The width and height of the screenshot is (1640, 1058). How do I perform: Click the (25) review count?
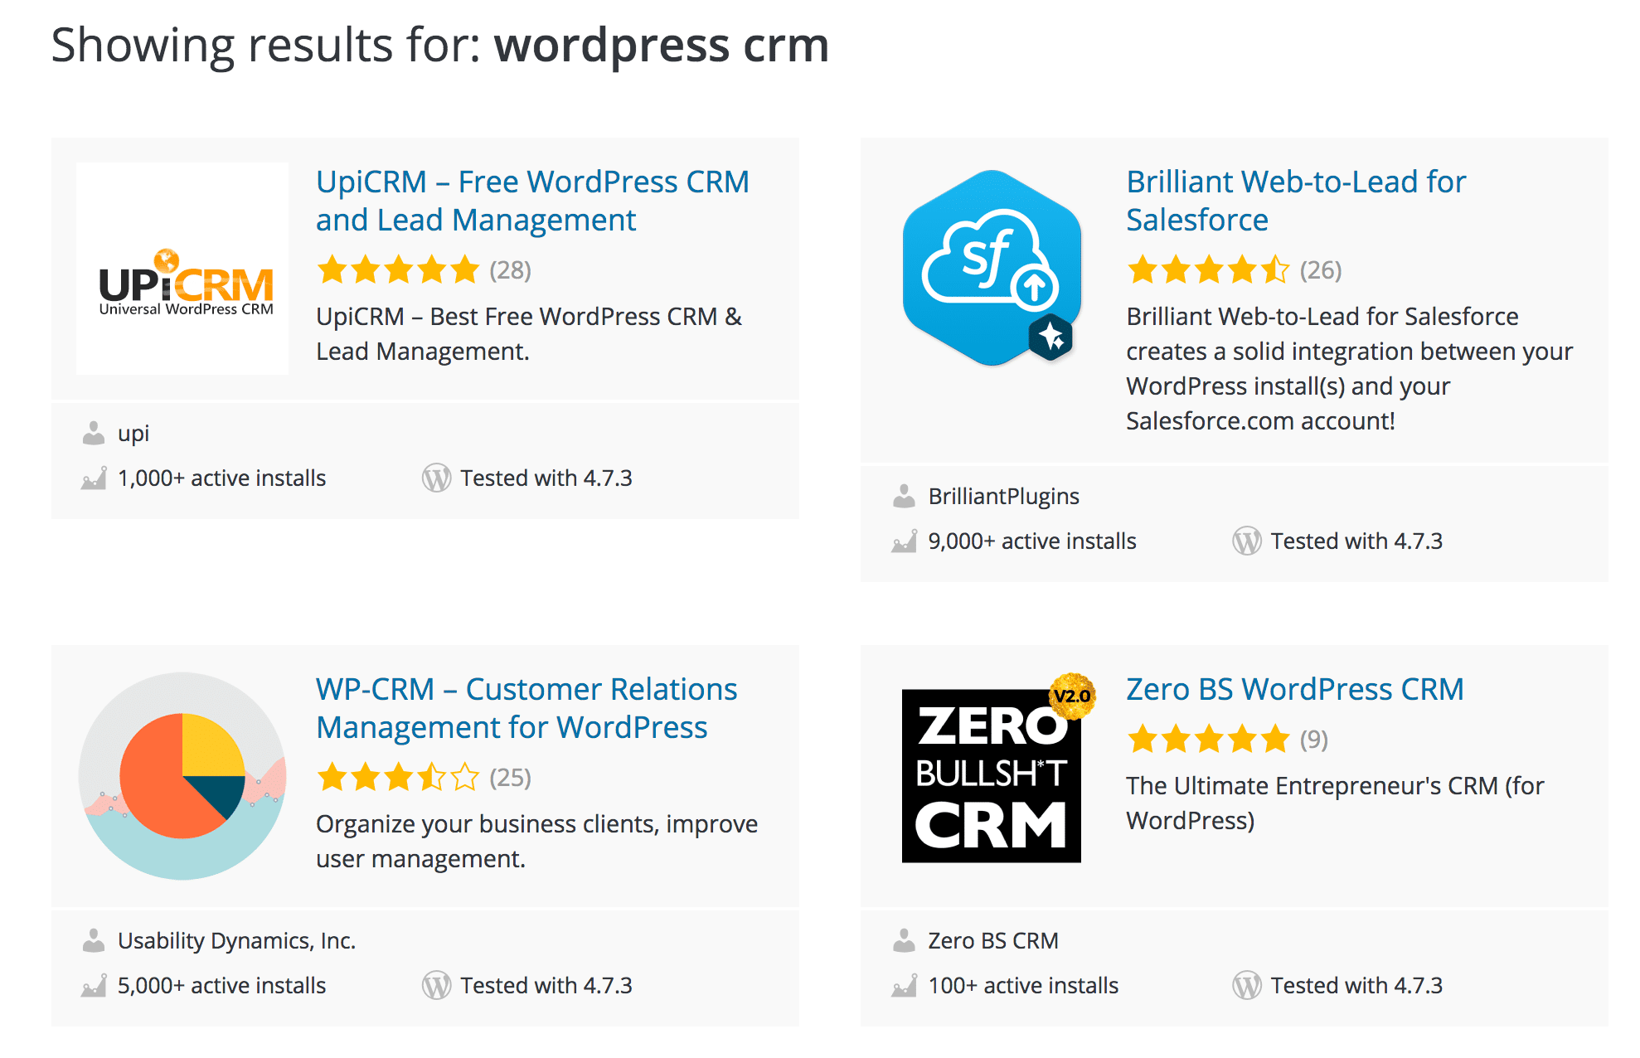(510, 778)
